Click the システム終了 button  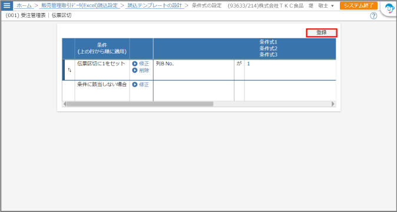[x=359, y=5]
